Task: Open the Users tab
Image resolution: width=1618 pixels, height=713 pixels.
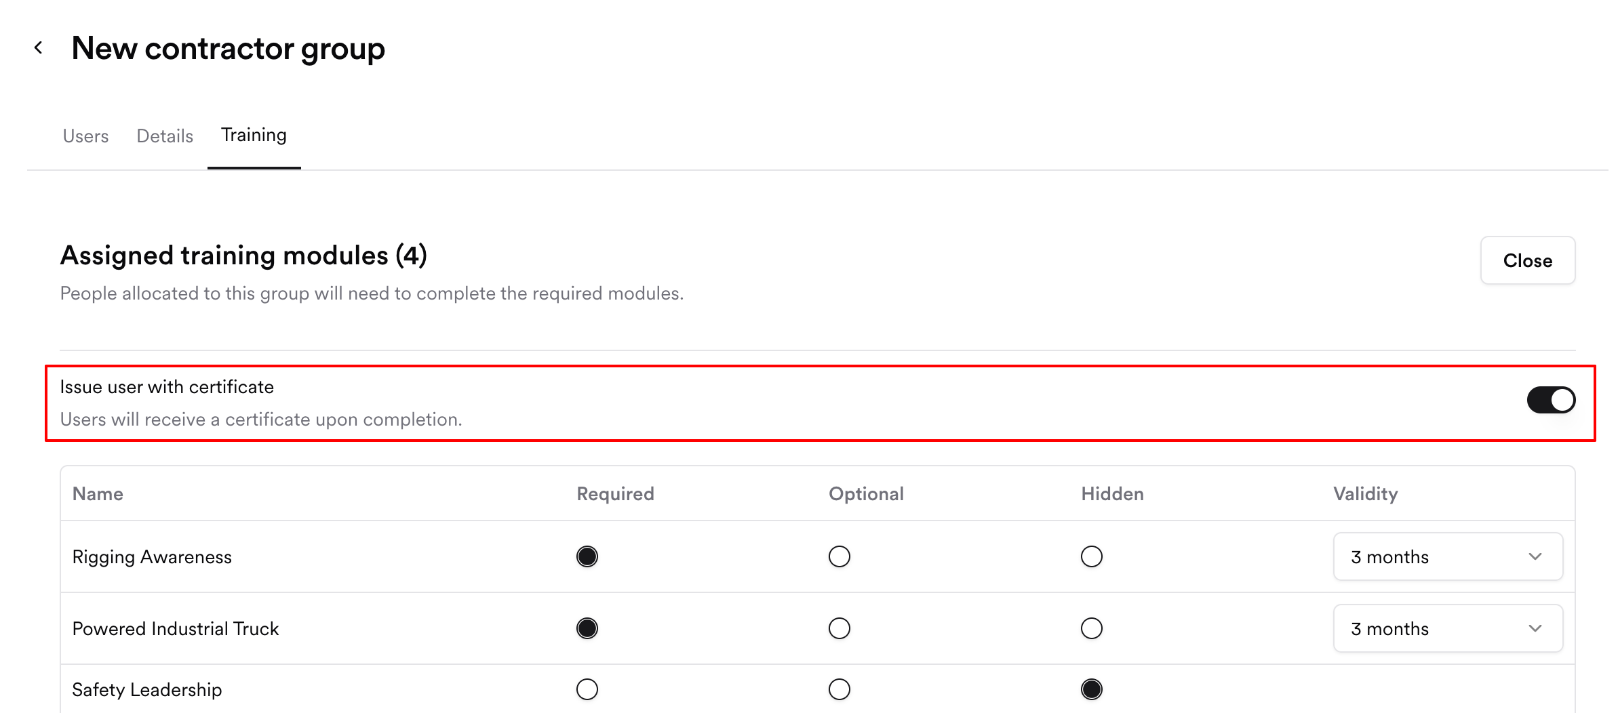Action: (x=85, y=136)
